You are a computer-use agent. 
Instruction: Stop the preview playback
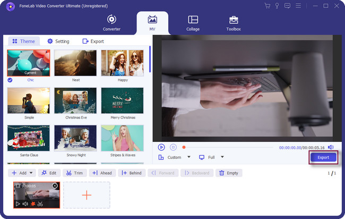173,147
